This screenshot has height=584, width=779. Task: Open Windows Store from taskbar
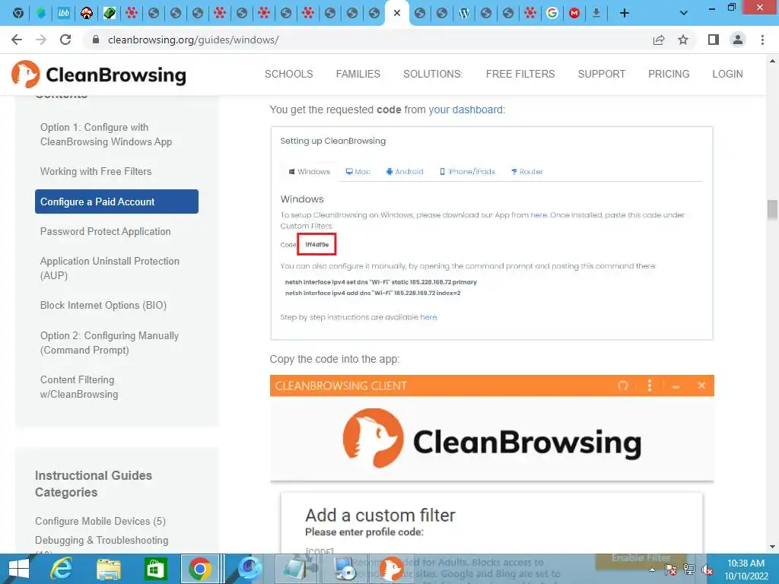click(155, 569)
